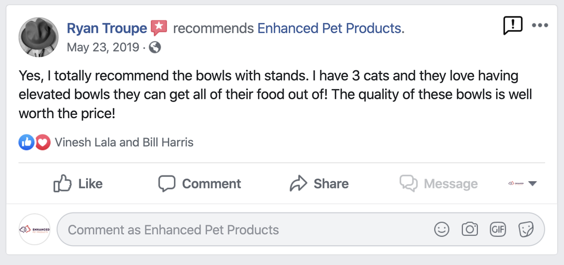Viewport: 564px width, 265px height.
Task: Click the globe public privacy icon
Action: 155,47
